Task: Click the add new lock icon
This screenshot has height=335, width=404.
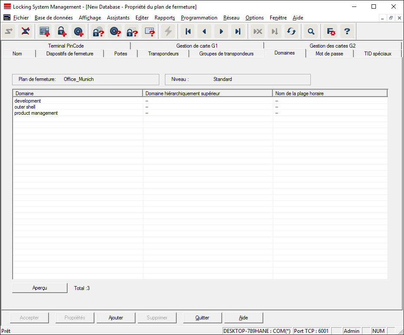Action: (61, 31)
